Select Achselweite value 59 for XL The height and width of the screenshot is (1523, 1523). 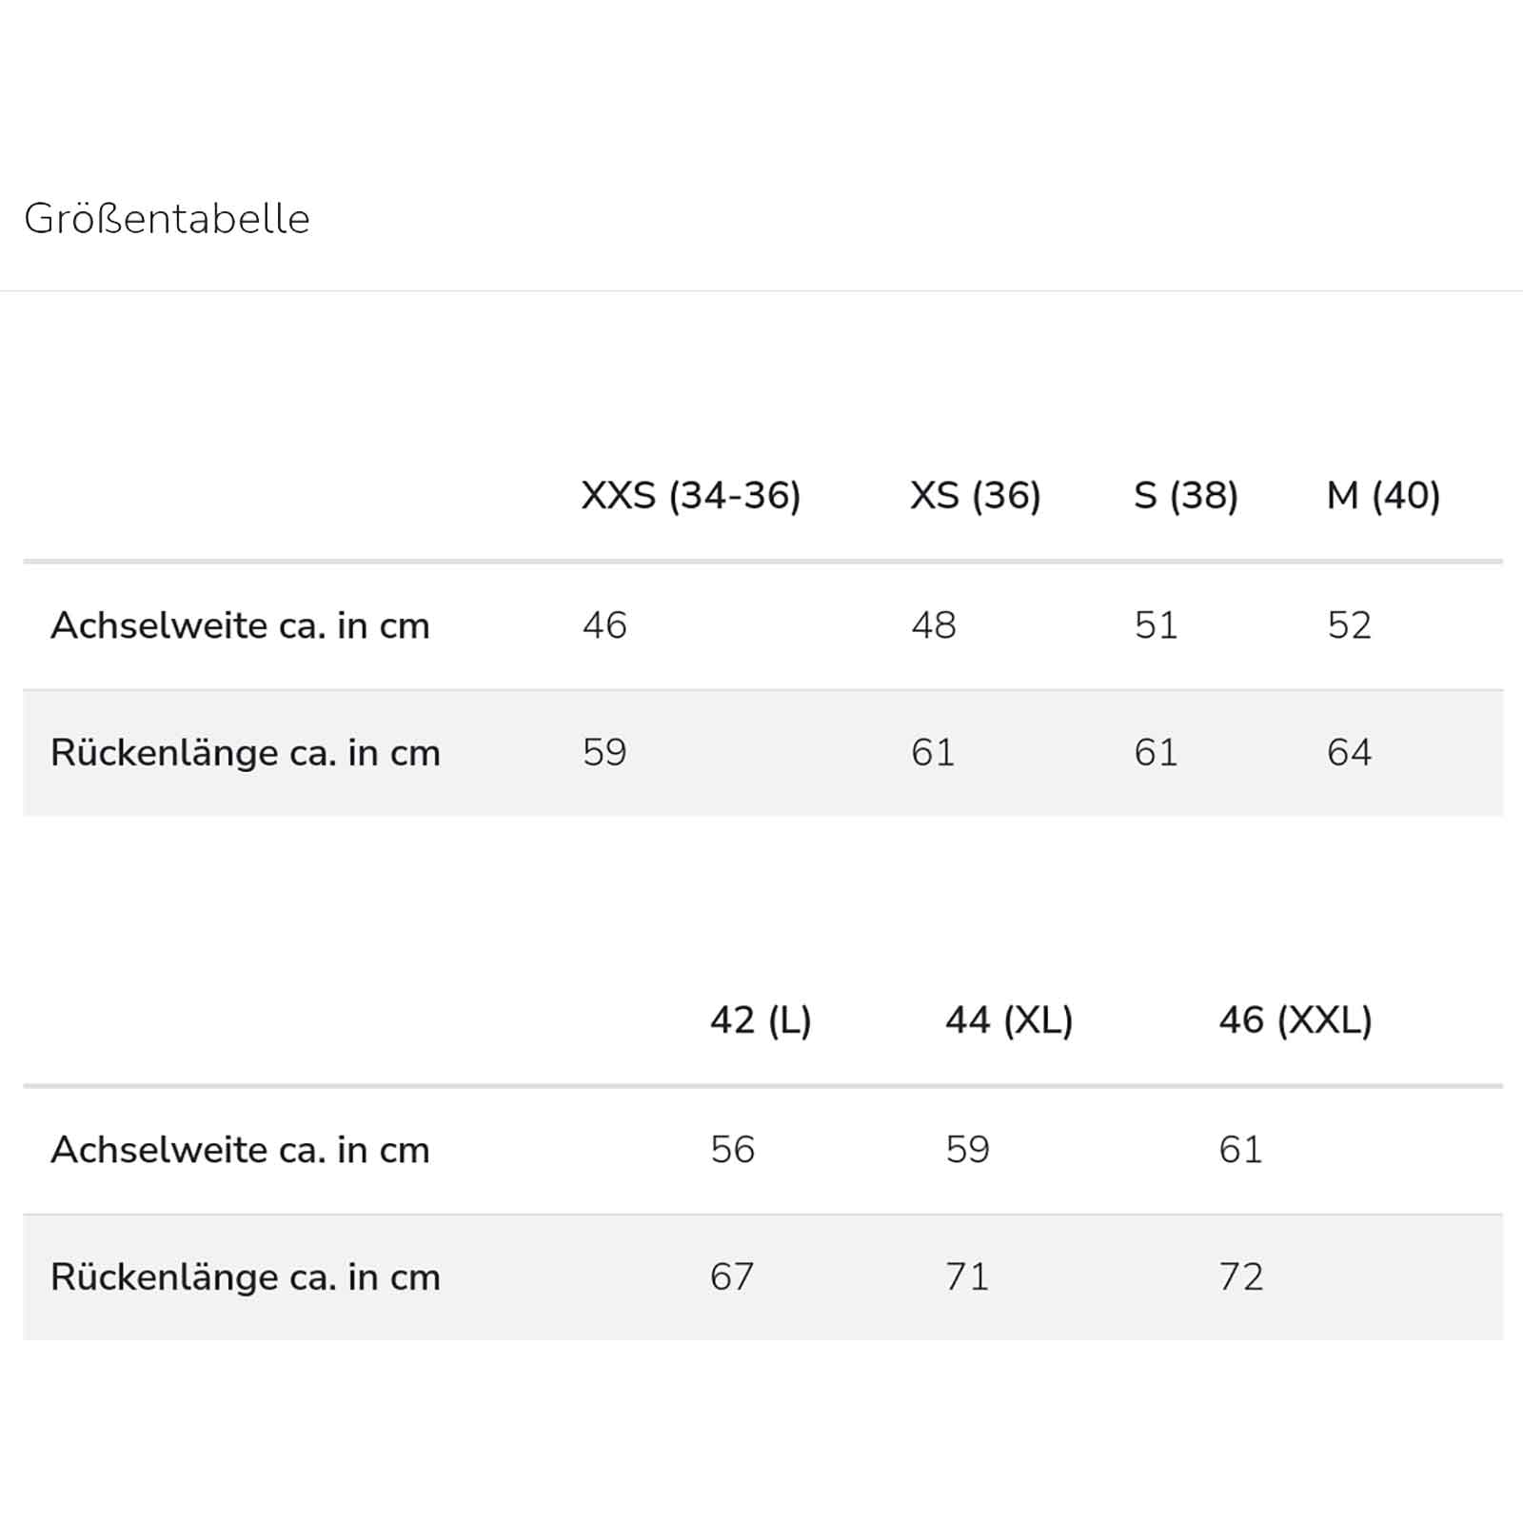tap(967, 1150)
